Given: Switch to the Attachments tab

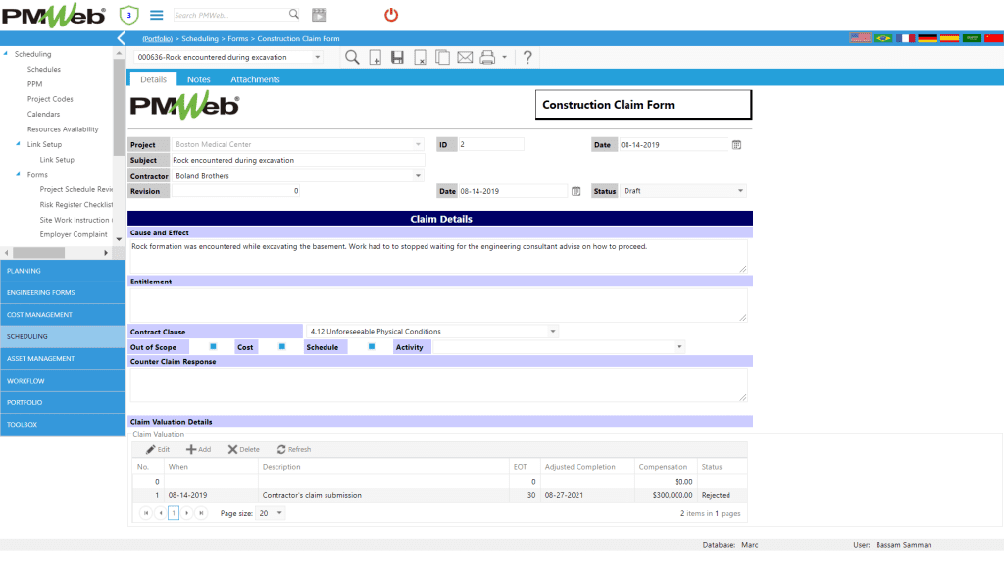Looking at the screenshot, I should pos(255,79).
